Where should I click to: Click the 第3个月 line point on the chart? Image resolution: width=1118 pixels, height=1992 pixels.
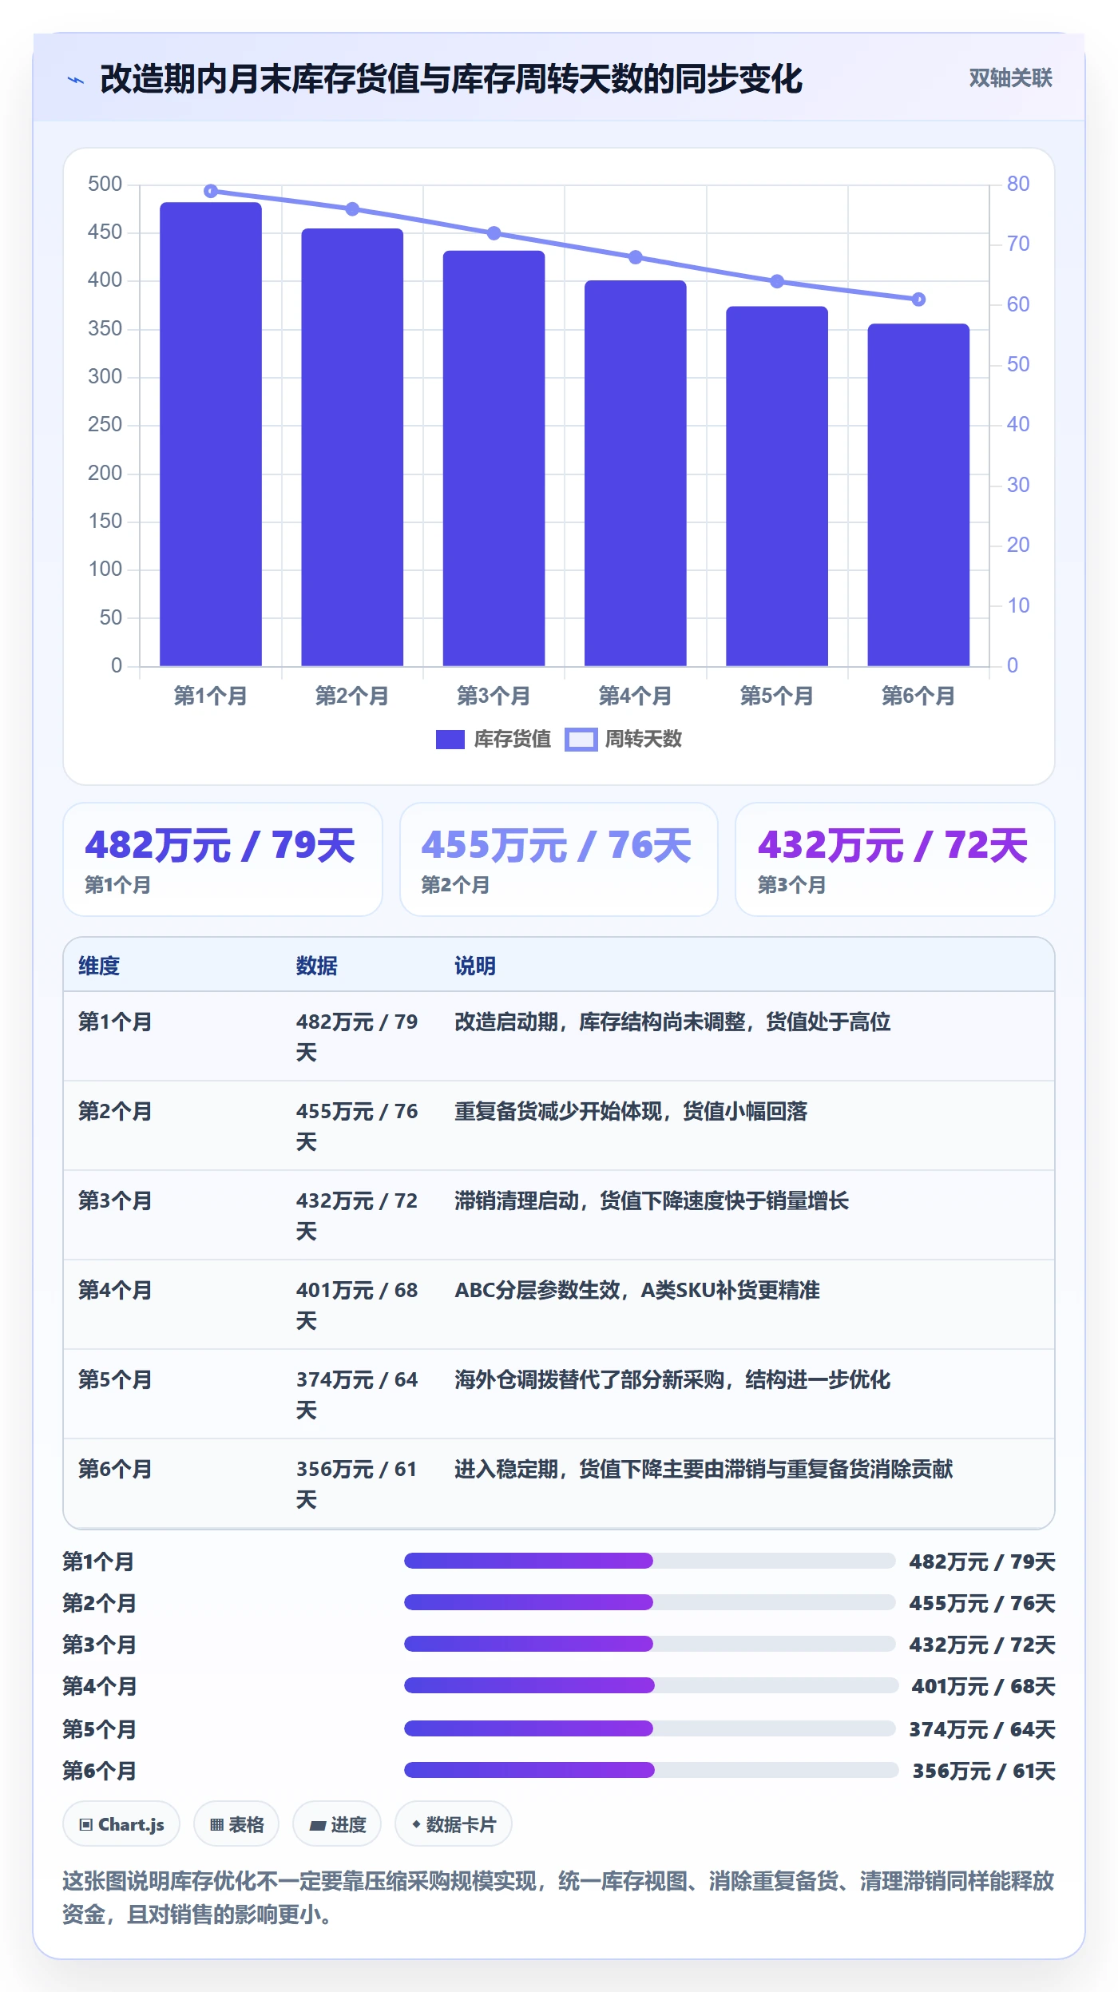pos(494,233)
